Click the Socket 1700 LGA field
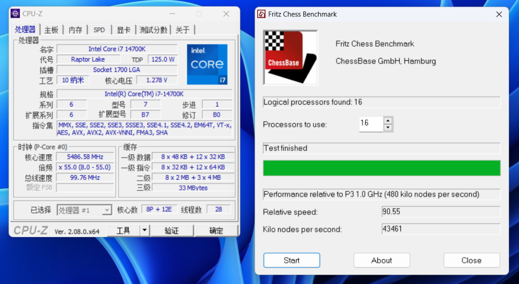This screenshot has height=284, width=519. coord(117,70)
